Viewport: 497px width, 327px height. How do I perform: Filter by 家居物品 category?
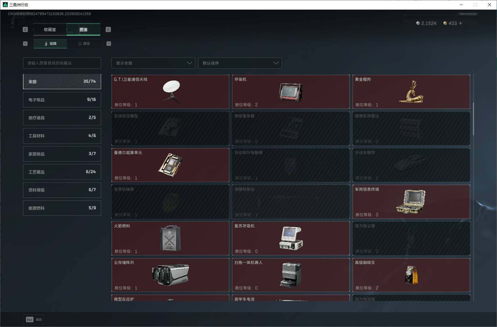point(62,154)
